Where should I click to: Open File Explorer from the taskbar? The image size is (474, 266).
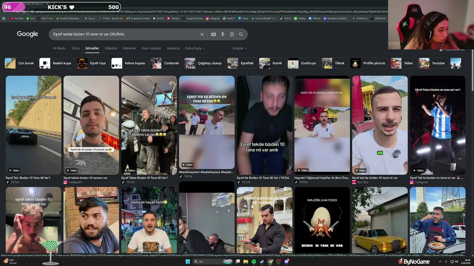point(246,262)
